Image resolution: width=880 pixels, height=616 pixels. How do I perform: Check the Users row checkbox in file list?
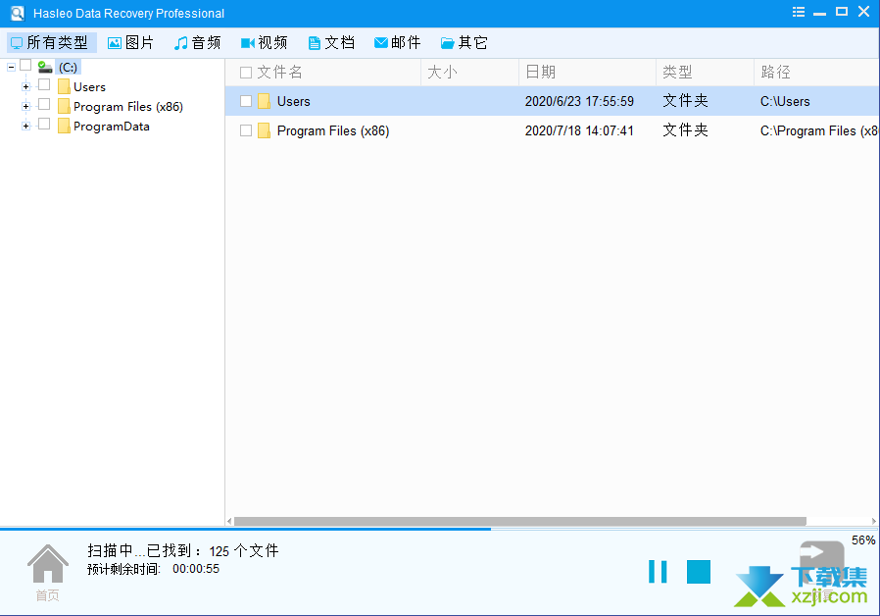(x=246, y=101)
